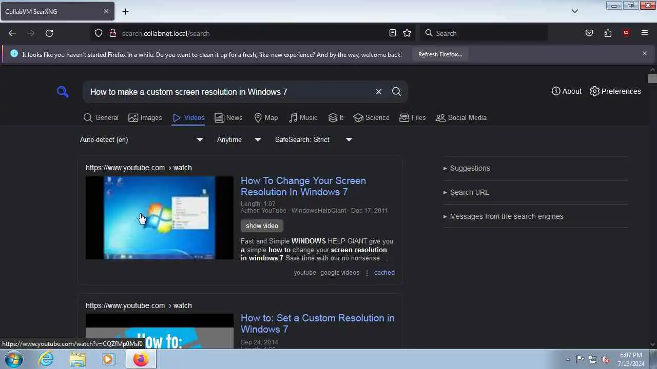Open Preferences settings
This screenshot has height=369, width=657.
coord(615,91)
